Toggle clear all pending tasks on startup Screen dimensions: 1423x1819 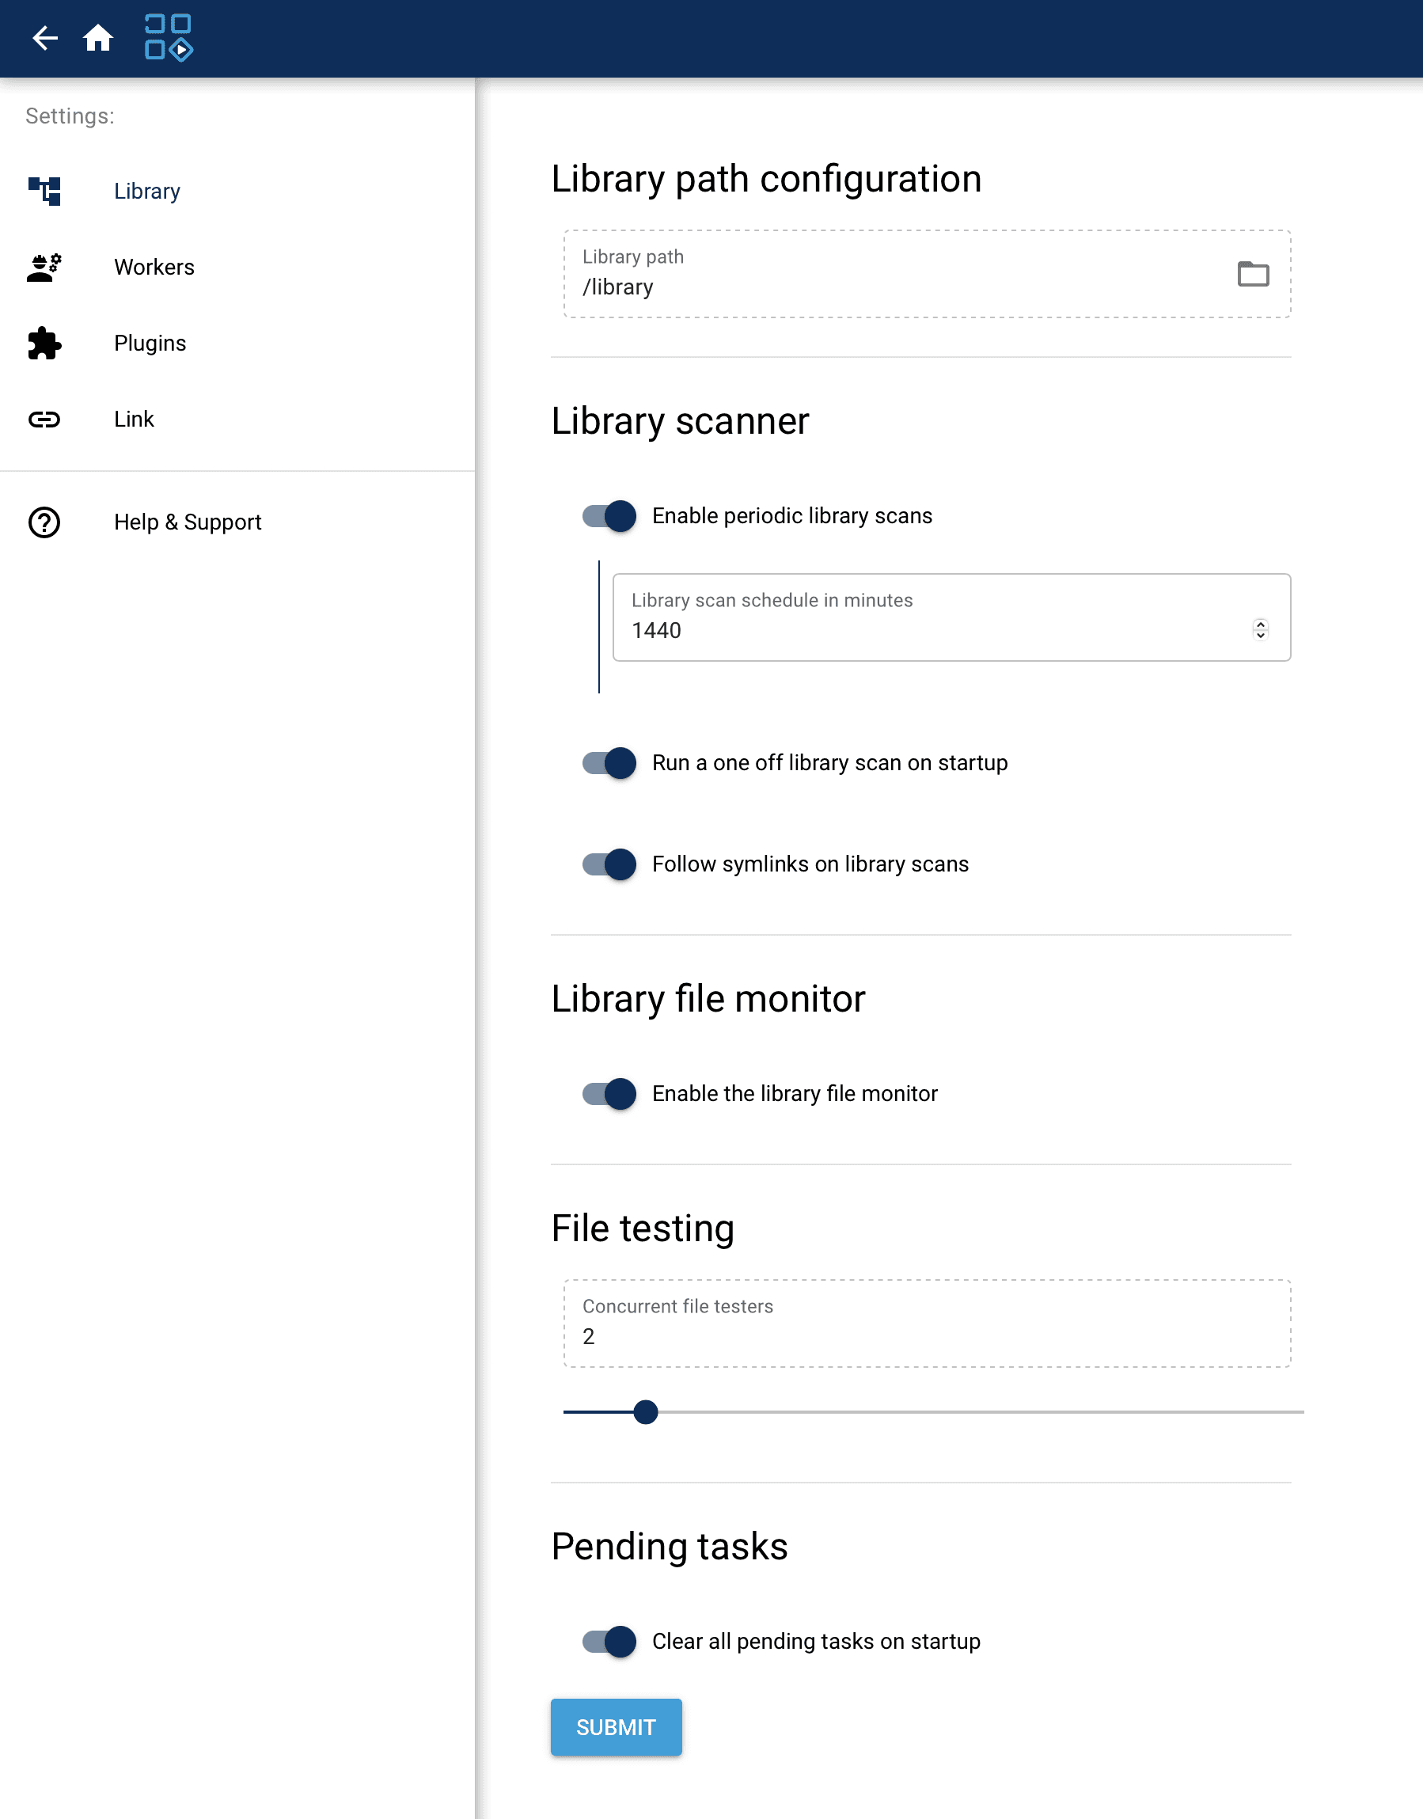[609, 1642]
